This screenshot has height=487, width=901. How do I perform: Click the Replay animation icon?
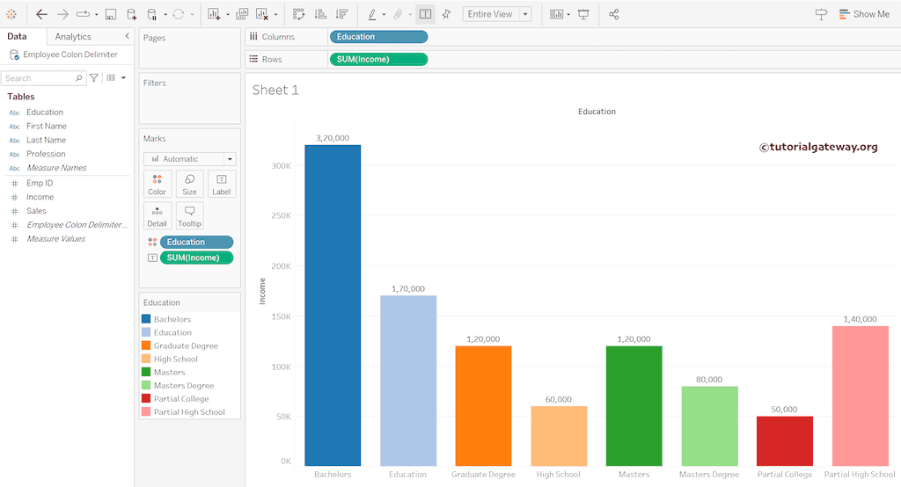pyautogui.click(x=84, y=14)
